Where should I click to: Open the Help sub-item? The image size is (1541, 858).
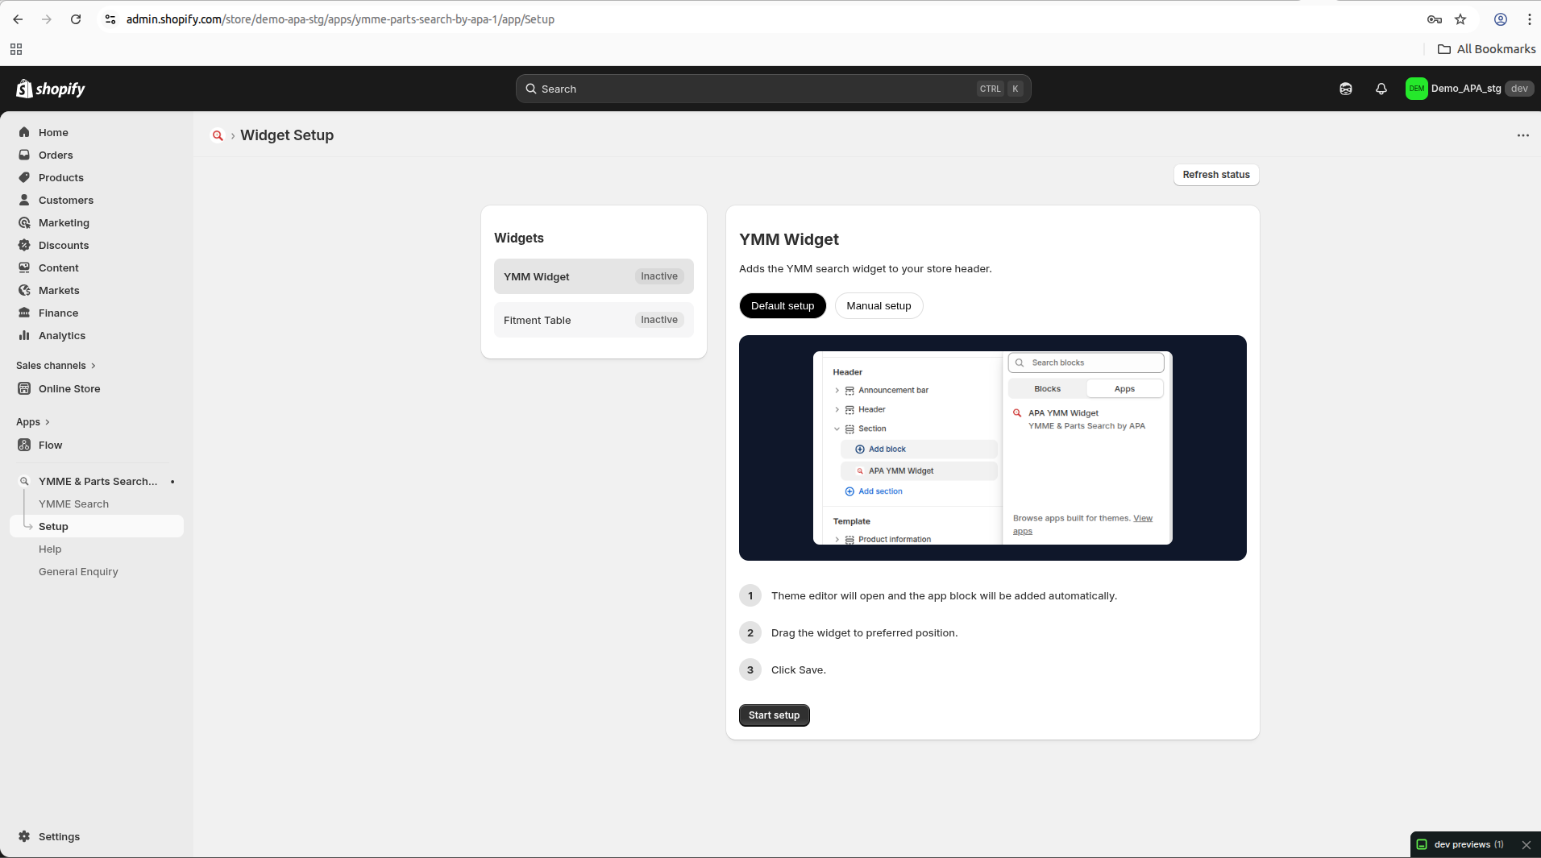coord(50,549)
